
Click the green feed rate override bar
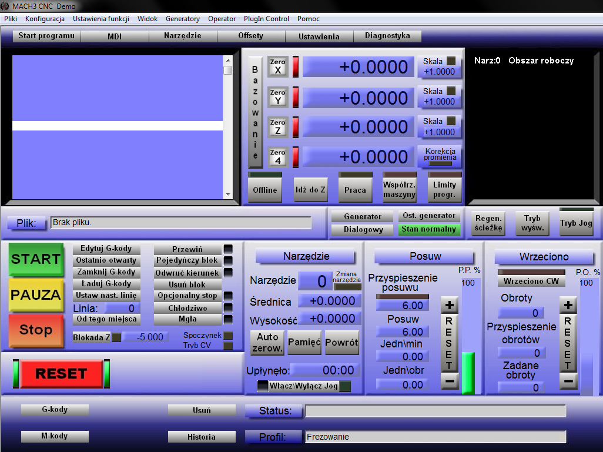click(x=468, y=373)
